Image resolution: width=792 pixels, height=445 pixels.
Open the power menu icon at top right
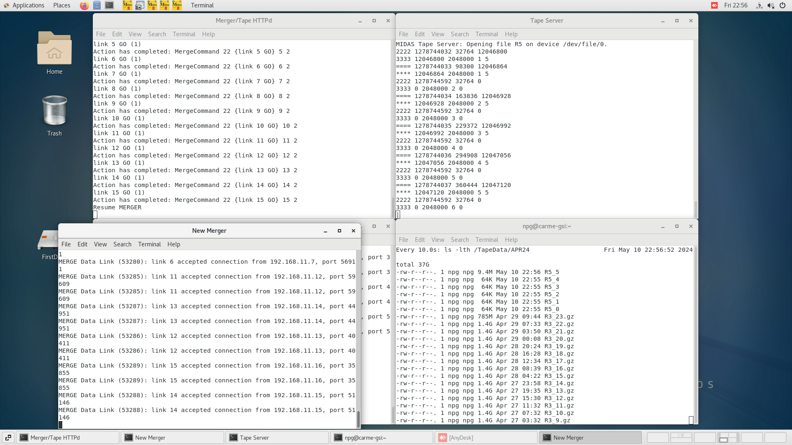[x=783, y=5]
